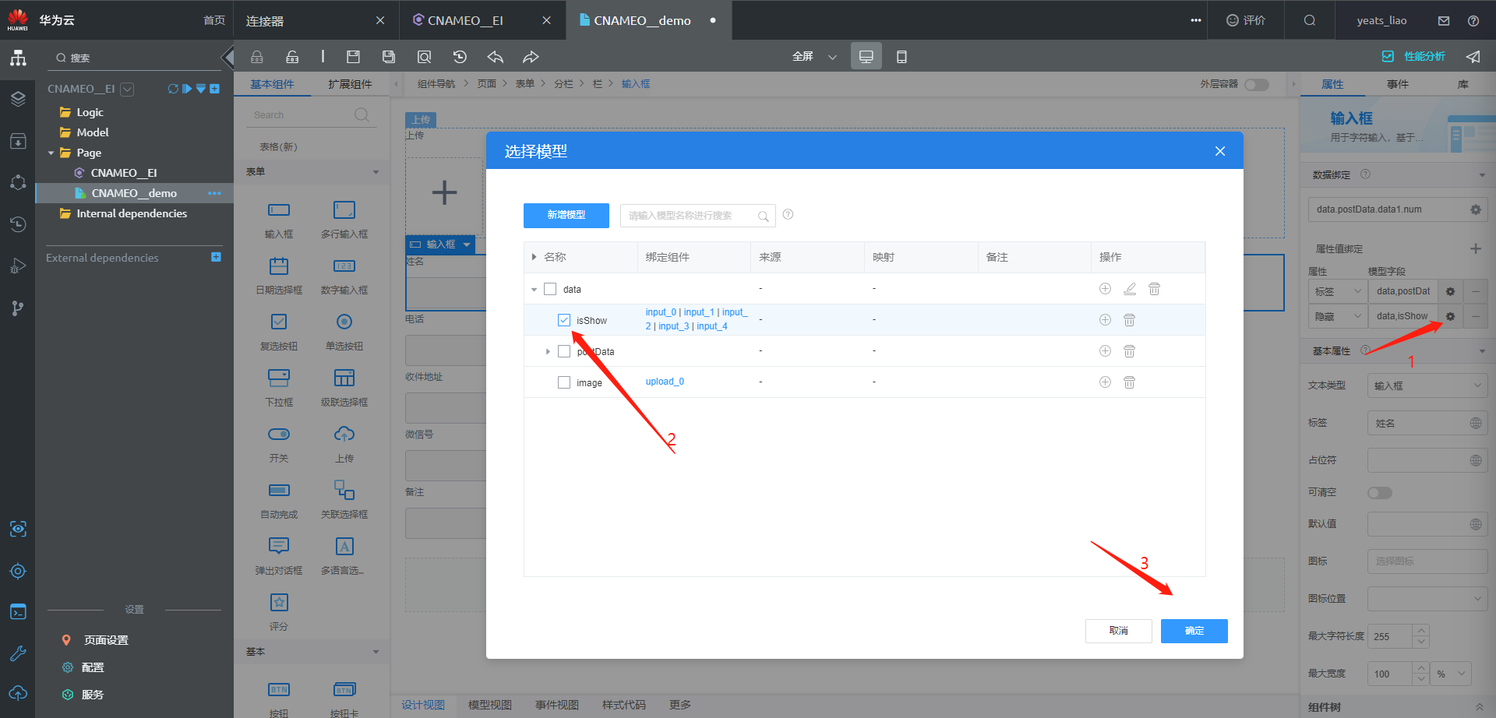This screenshot has height=718, width=1496.
Task: Click the global search icon in top bar
Action: pos(1310,20)
